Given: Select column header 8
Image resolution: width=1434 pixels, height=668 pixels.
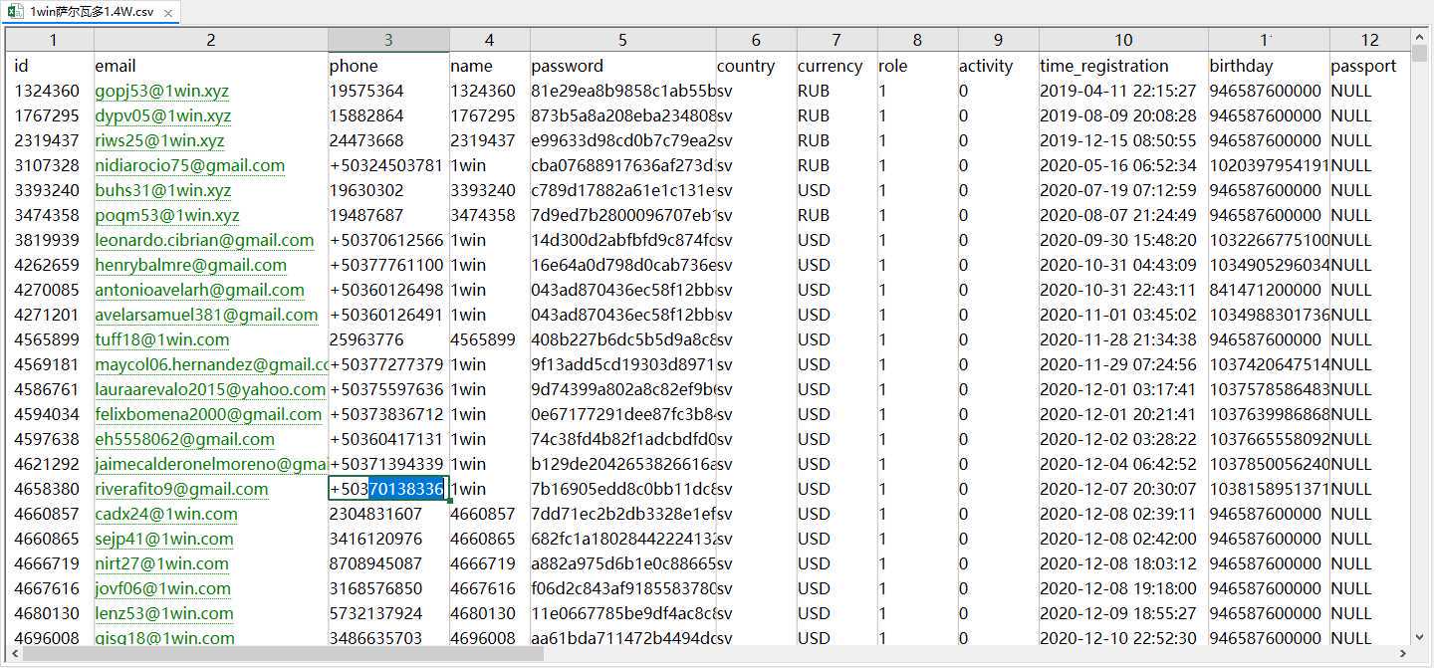Looking at the screenshot, I should coord(917,40).
